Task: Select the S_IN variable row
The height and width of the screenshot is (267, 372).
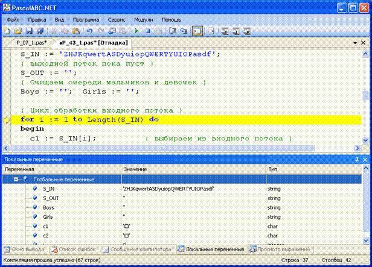Action: click(182, 189)
